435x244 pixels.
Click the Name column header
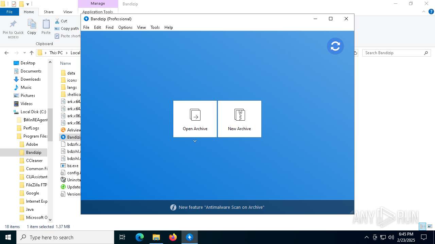coord(66,63)
